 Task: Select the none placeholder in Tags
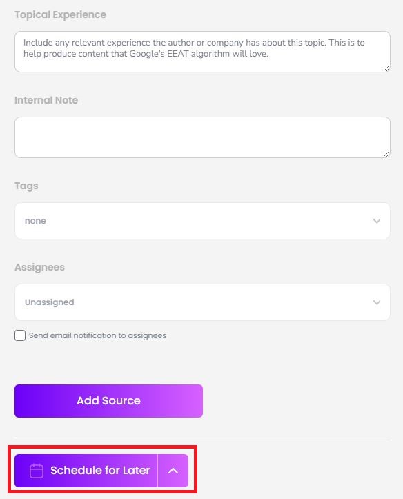35,221
